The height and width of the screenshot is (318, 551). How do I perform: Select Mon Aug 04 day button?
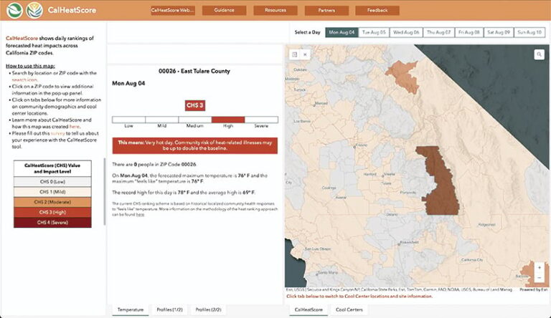(x=342, y=32)
